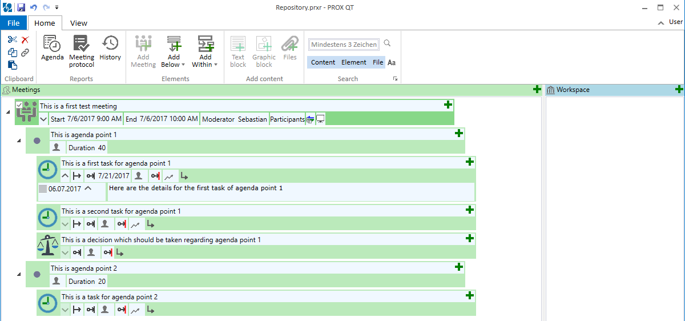This screenshot has width=685, height=321.
Task: Toggle the Aa case-sensitive search option
Action: click(392, 62)
